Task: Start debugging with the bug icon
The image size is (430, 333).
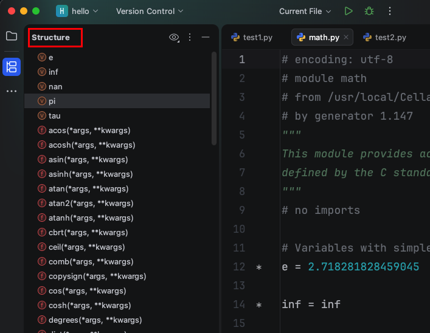Action: pos(369,12)
